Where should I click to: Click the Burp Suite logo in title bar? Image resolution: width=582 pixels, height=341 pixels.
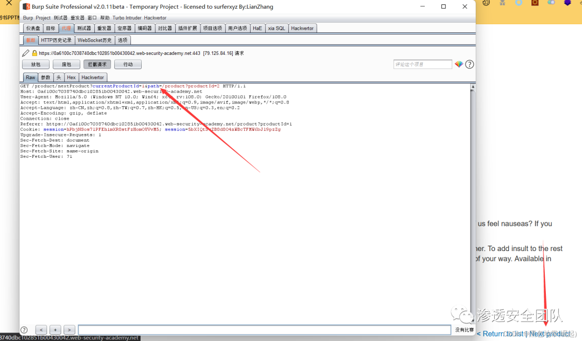[x=26, y=6]
